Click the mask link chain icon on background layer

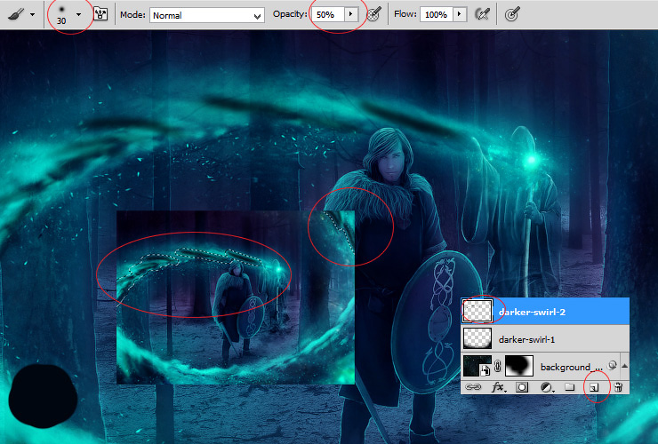[498, 366]
